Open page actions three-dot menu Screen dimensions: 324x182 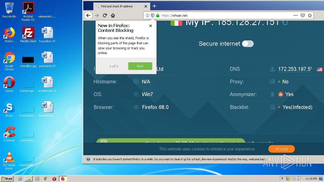[x=295, y=15]
